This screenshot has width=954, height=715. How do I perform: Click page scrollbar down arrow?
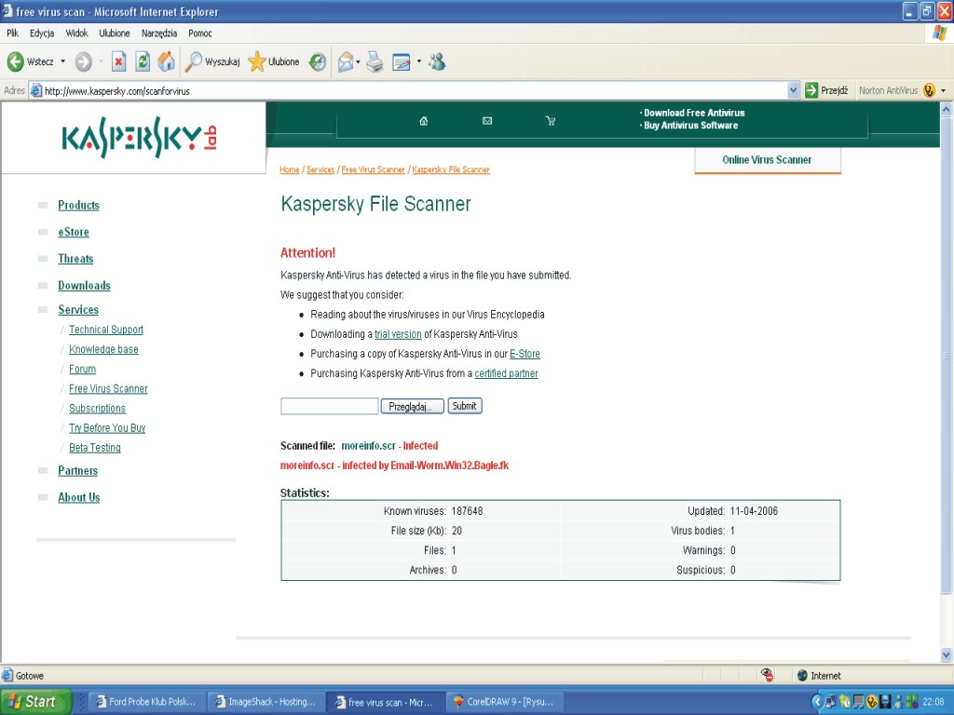coord(947,654)
